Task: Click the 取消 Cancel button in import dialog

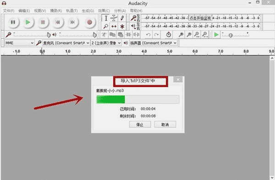Action: 165,125
